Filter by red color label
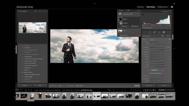Viewport: 189px width, 106px height. click(144, 90)
